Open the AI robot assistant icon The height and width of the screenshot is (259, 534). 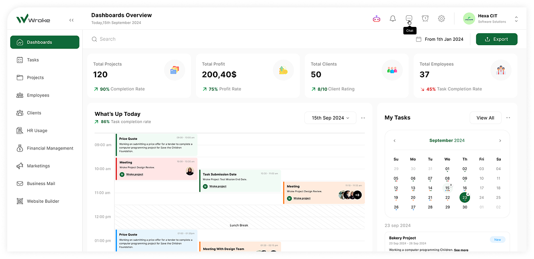click(x=377, y=19)
